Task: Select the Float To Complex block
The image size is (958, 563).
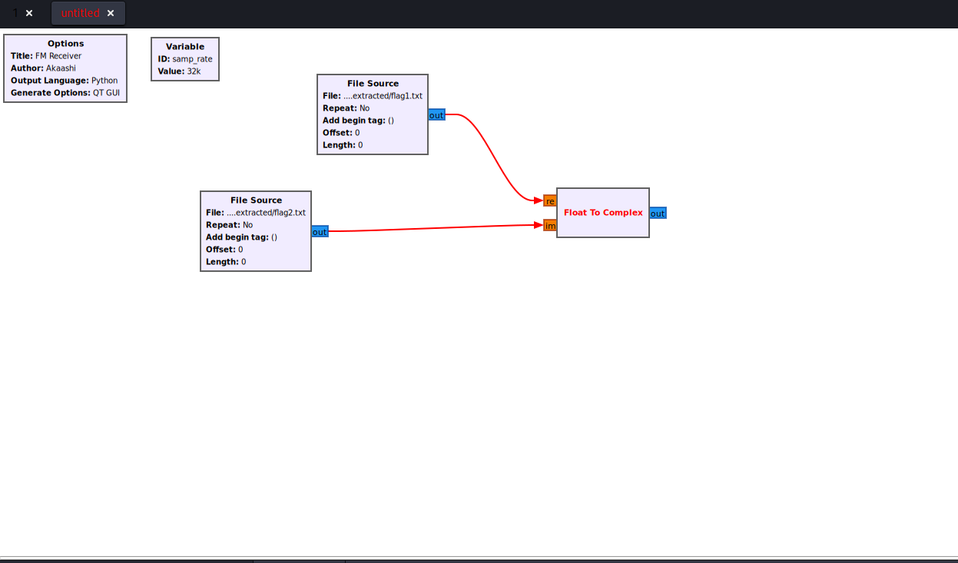Action: click(603, 213)
